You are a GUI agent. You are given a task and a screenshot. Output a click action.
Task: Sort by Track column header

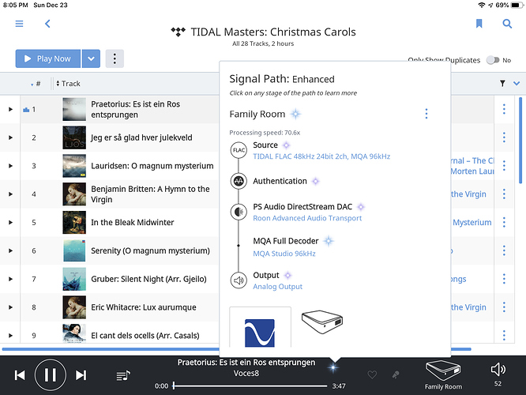[68, 84]
